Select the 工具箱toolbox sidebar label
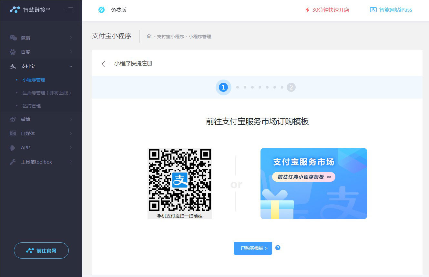 pyautogui.click(x=36, y=162)
